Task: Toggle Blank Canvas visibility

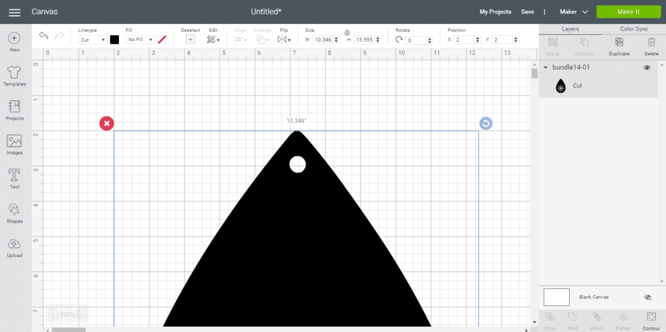Action: coord(647,297)
